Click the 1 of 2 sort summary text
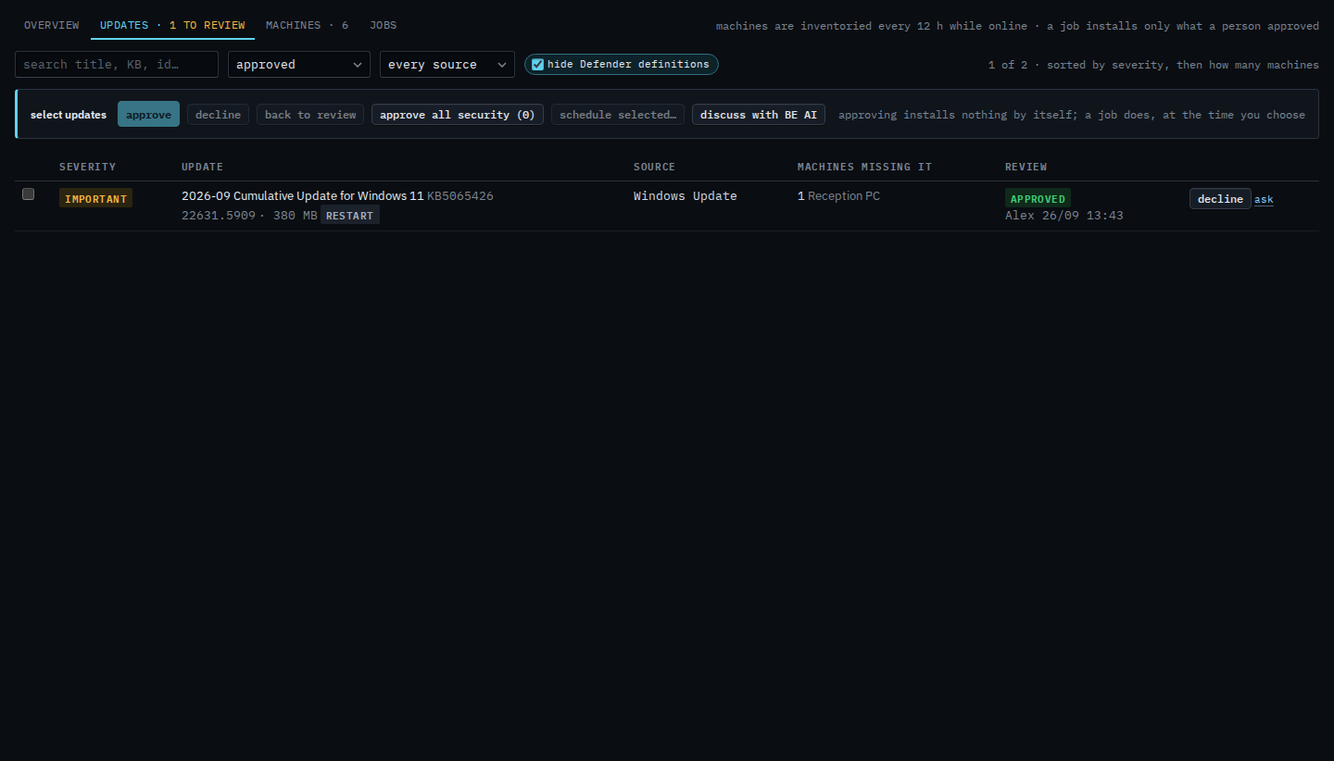This screenshot has width=1334, height=761. 1153,65
